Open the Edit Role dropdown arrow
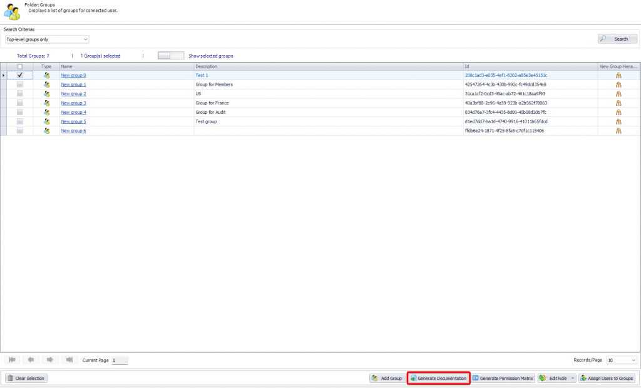 (572, 379)
